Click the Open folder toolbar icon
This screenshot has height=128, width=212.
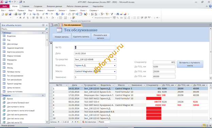click(6, 14)
